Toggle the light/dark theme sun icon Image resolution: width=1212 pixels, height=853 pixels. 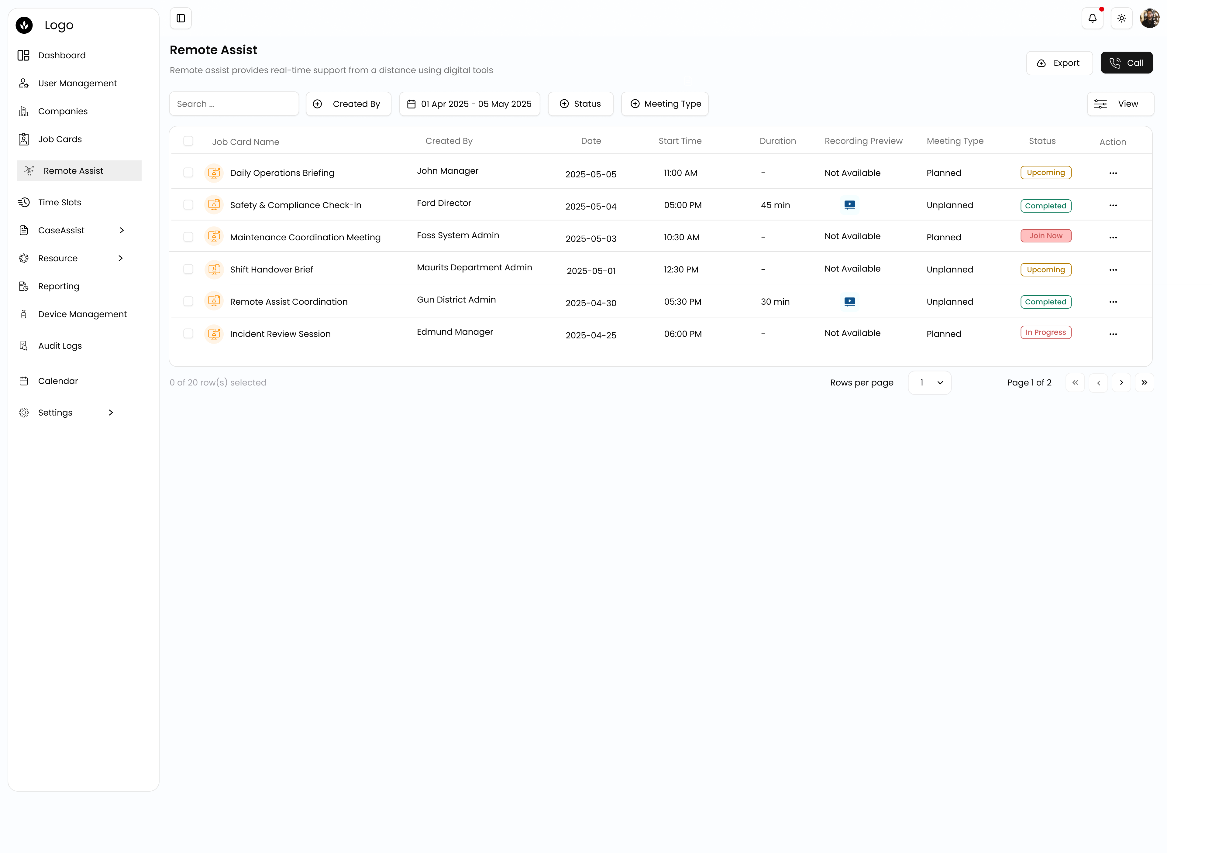click(1121, 19)
